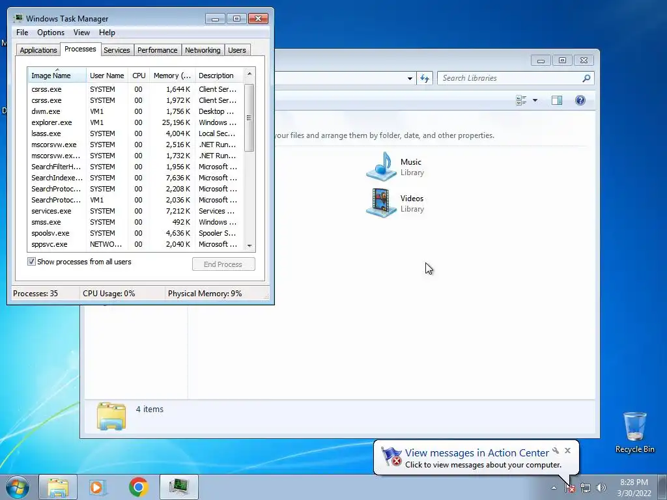Select the Processes tab
This screenshot has height=500, width=667.
(x=80, y=49)
